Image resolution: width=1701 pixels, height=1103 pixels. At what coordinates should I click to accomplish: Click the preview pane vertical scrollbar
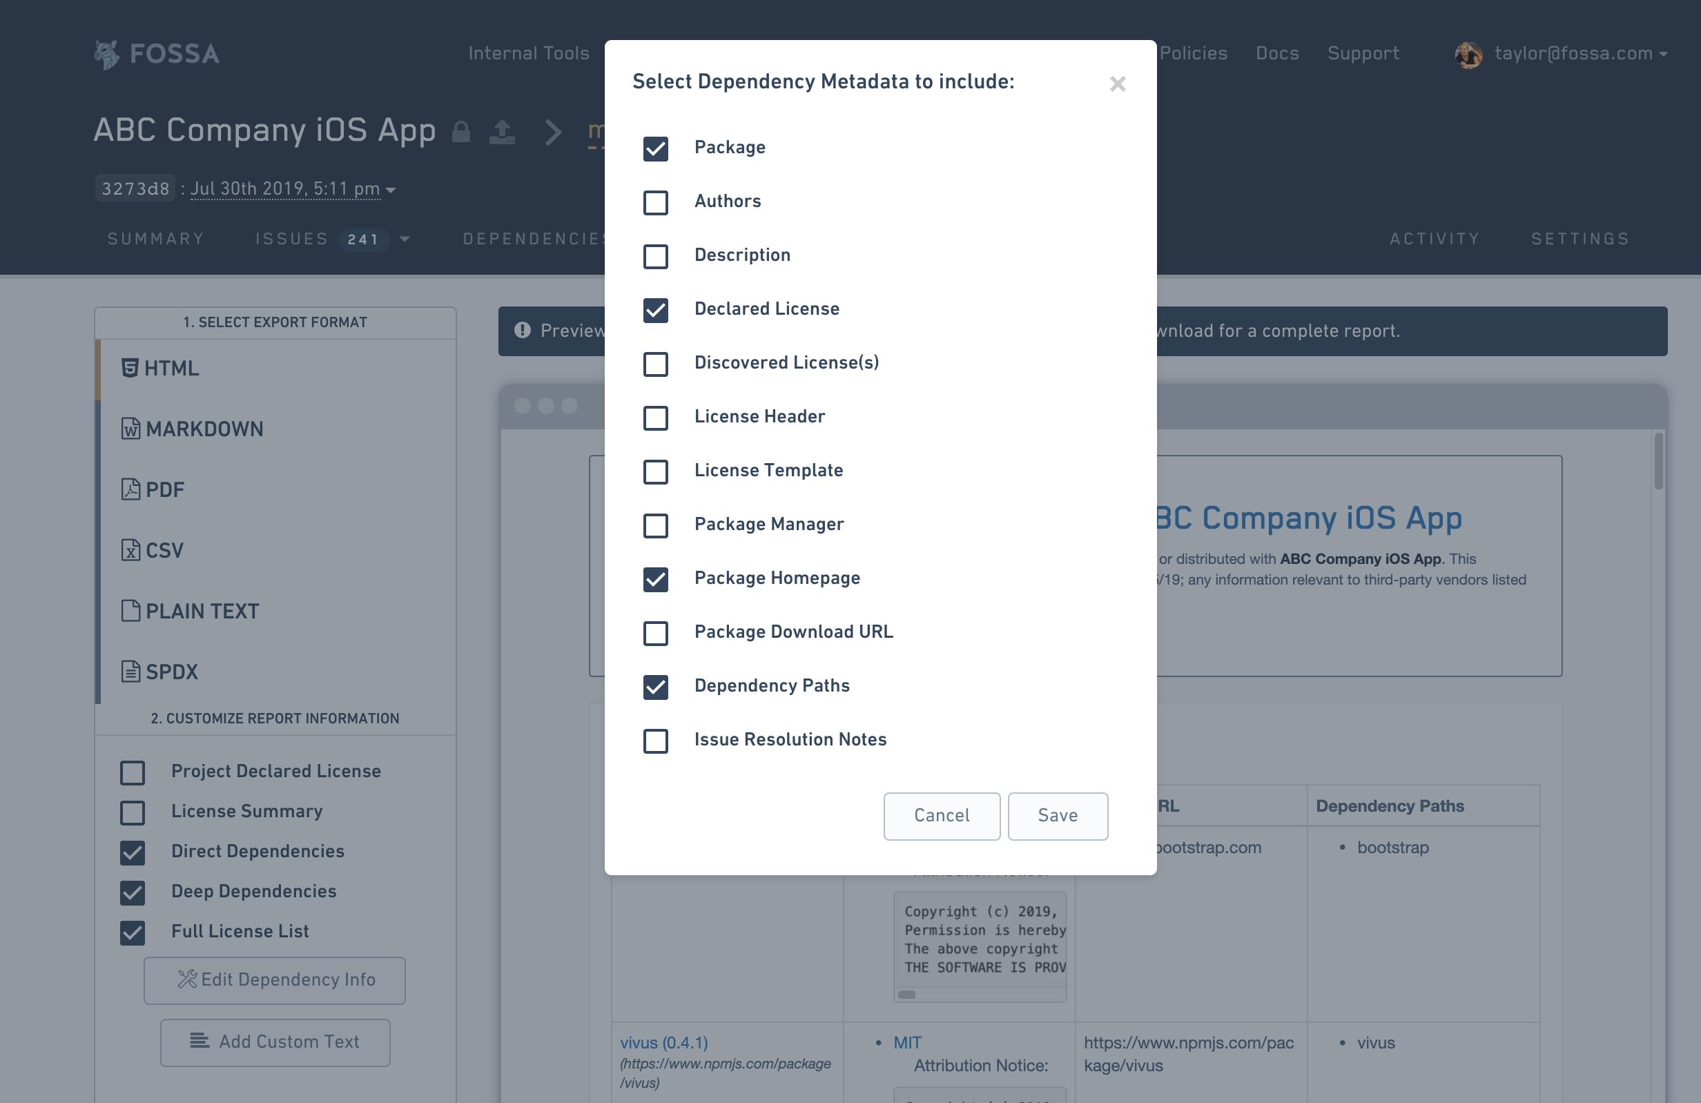pos(1658,462)
